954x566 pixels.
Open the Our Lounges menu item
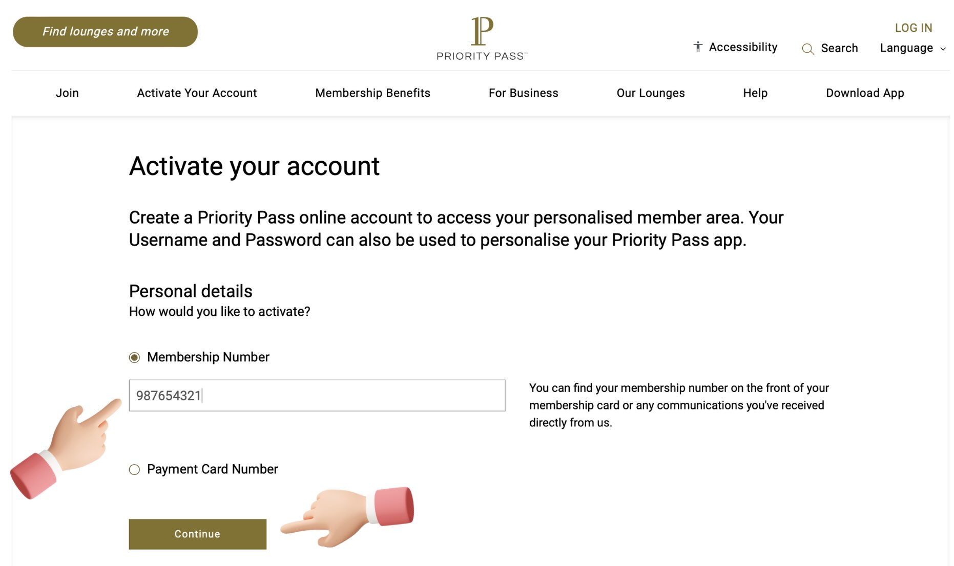(x=650, y=93)
